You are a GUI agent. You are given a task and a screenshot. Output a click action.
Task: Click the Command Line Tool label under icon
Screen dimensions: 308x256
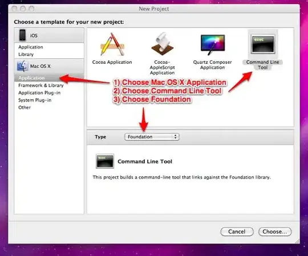(x=263, y=65)
